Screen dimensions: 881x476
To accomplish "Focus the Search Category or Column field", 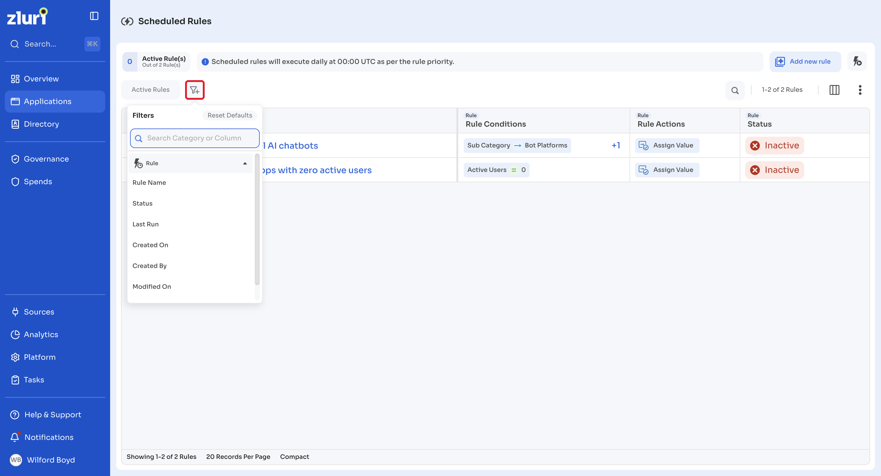I will pyautogui.click(x=195, y=138).
